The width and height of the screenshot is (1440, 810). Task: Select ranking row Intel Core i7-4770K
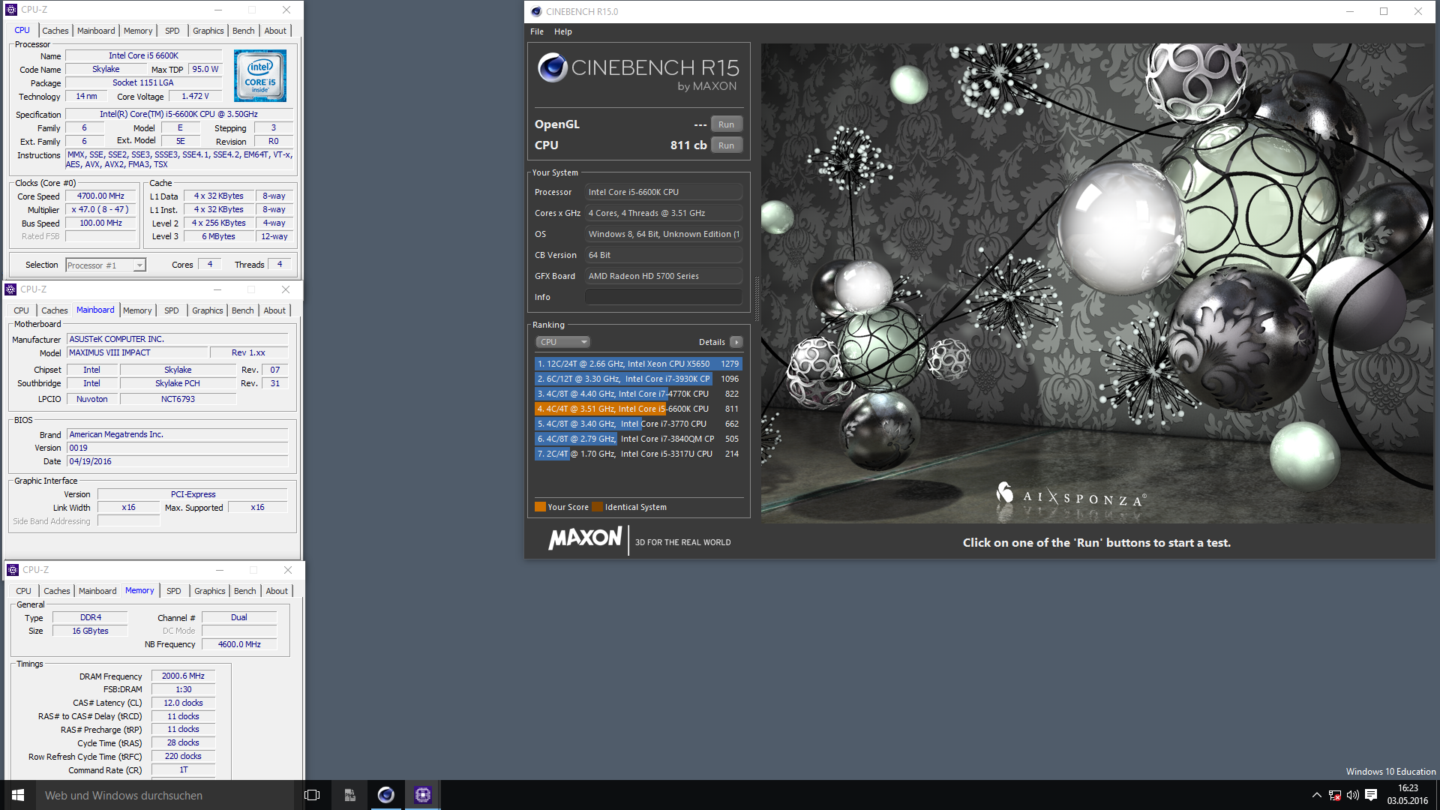(638, 394)
